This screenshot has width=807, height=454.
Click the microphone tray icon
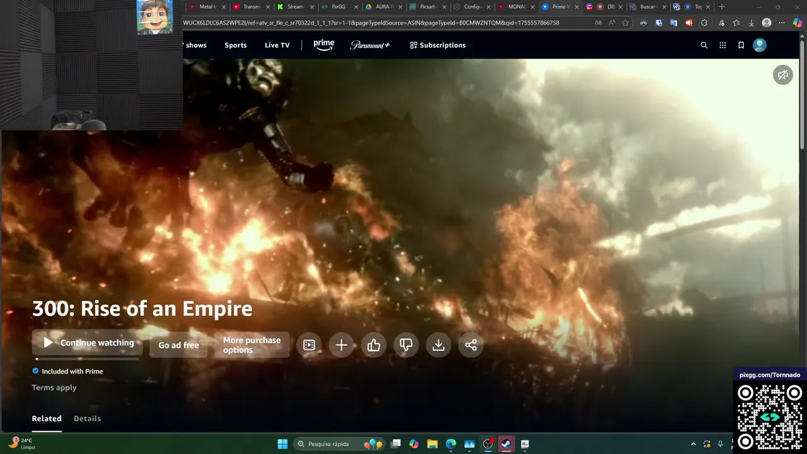[x=720, y=444]
